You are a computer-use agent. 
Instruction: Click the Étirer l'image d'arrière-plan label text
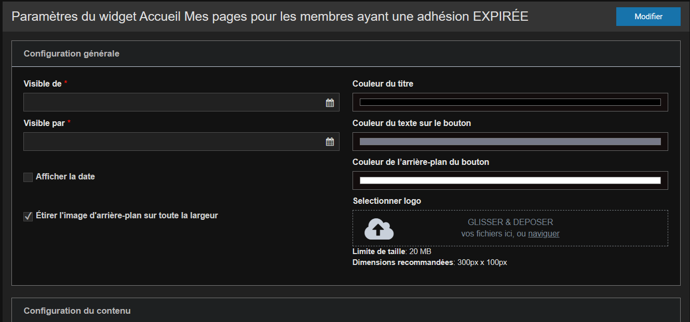click(127, 216)
